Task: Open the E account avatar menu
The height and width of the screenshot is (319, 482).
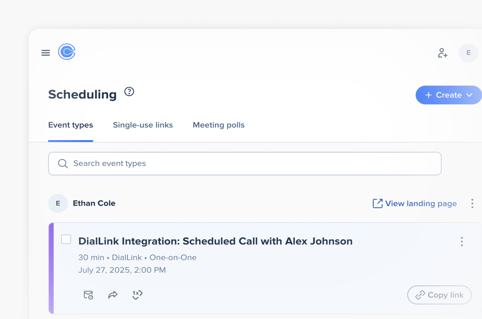Action: (468, 53)
